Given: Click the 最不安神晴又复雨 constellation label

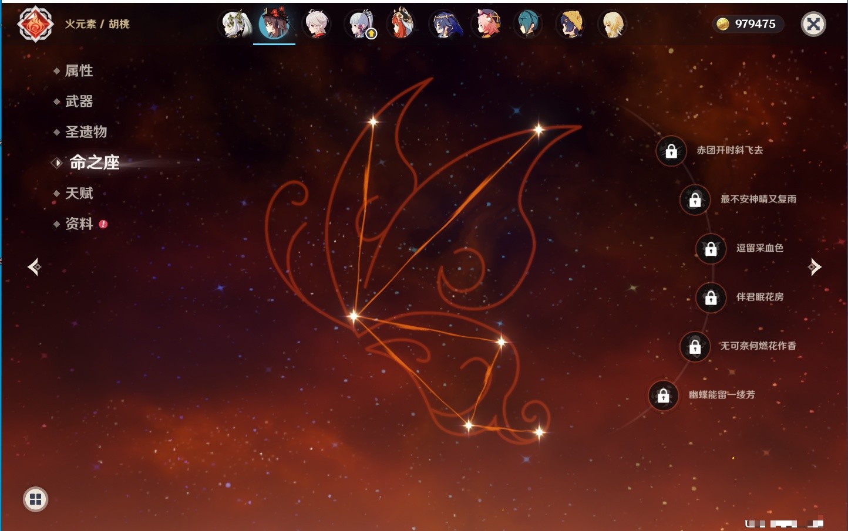Looking at the screenshot, I should pyautogui.click(x=758, y=199).
